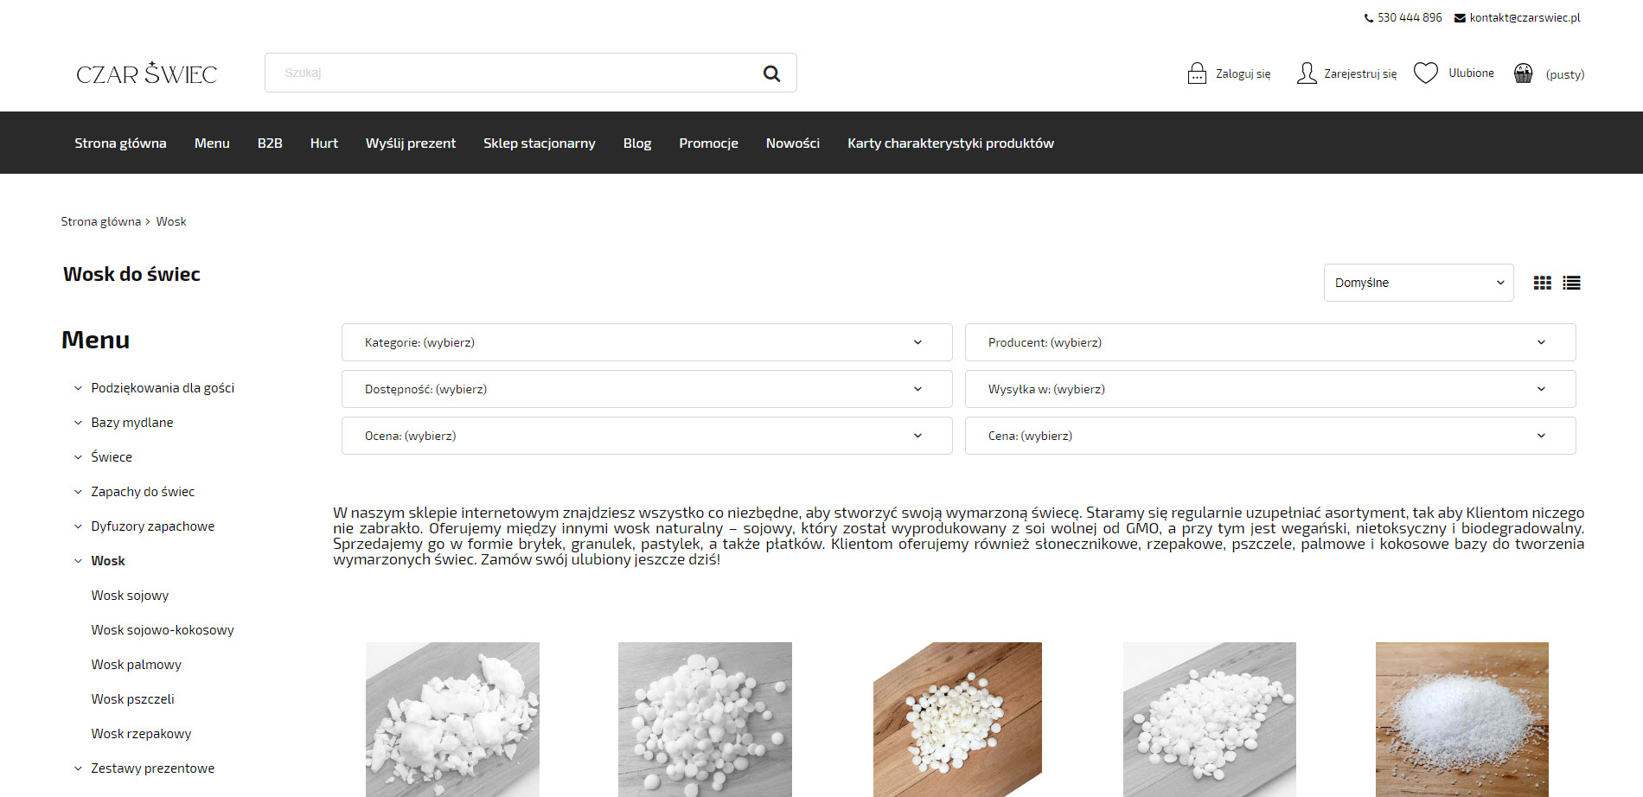This screenshot has width=1643, height=797.
Task: Collapse the Wosk category chevron
Action: (78, 561)
